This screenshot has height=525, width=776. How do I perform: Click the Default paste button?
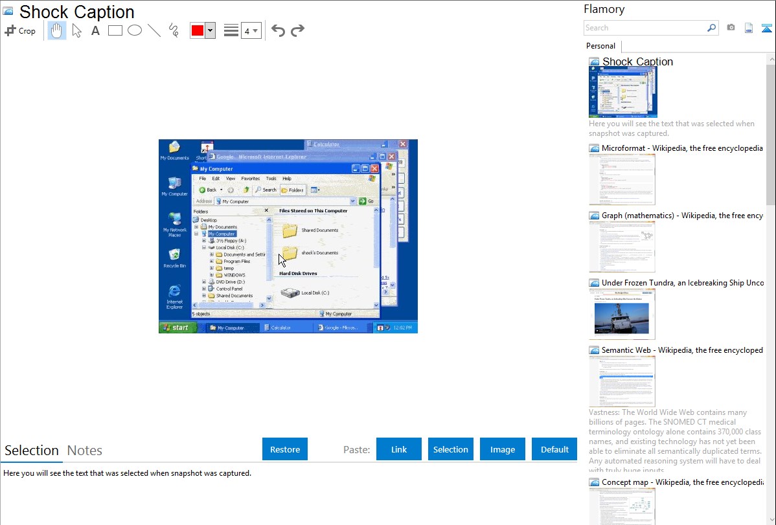[x=554, y=449]
